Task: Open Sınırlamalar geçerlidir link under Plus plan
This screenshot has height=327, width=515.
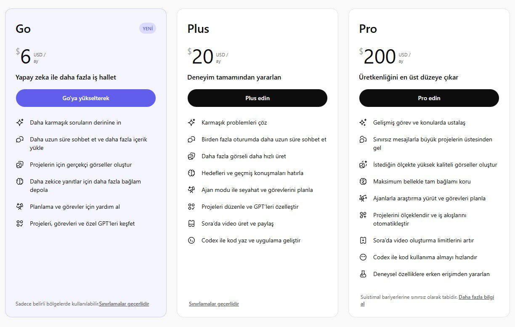Action: pyautogui.click(x=214, y=304)
